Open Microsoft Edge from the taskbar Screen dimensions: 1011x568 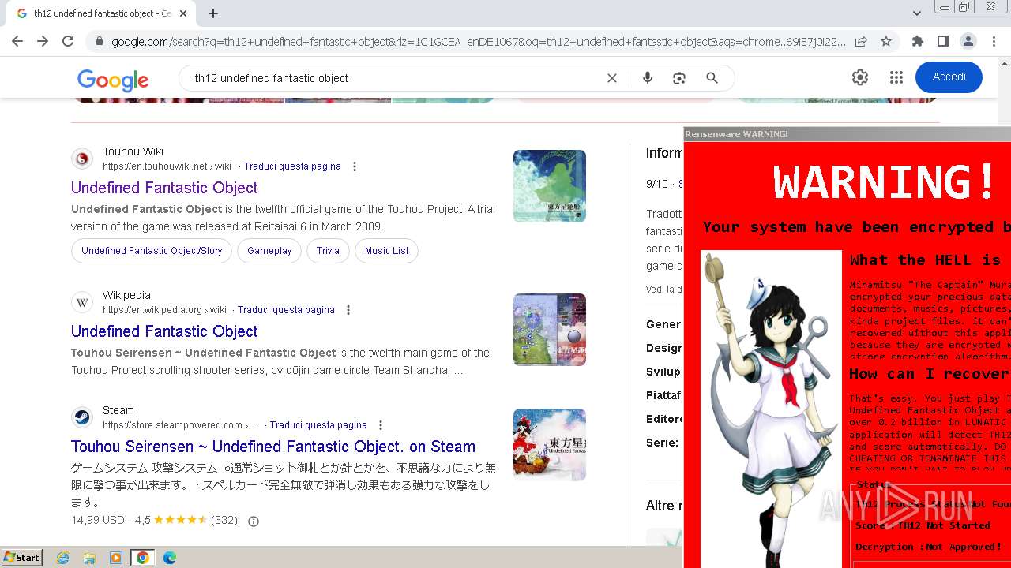pos(170,558)
